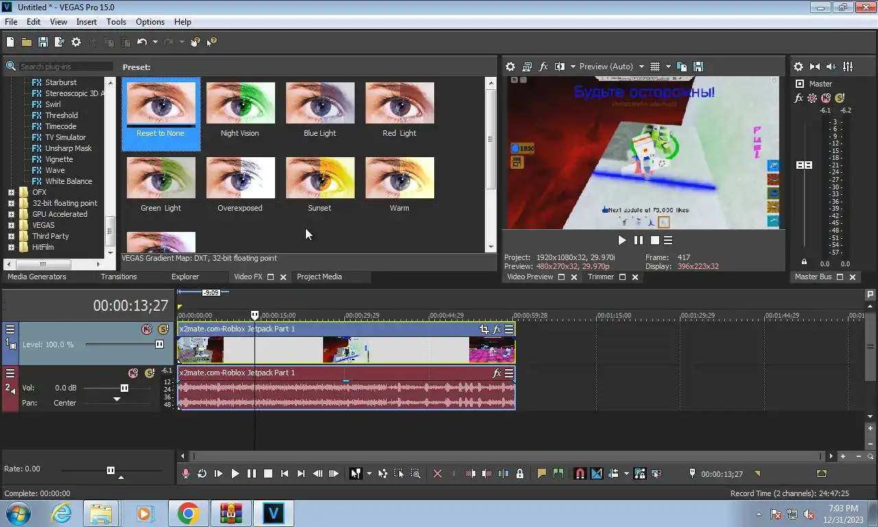Switch to the Project Media tab
The image size is (878, 527).
click(319, 277)
